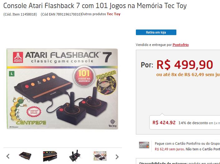This screenshot has width=220, height=164.
Task: Click the Cód EAN product code text
Action: point(61,14)
